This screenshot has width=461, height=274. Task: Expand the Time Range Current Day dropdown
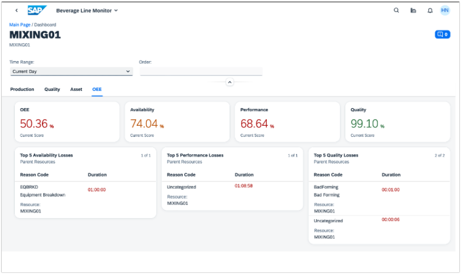pos(72,72)
